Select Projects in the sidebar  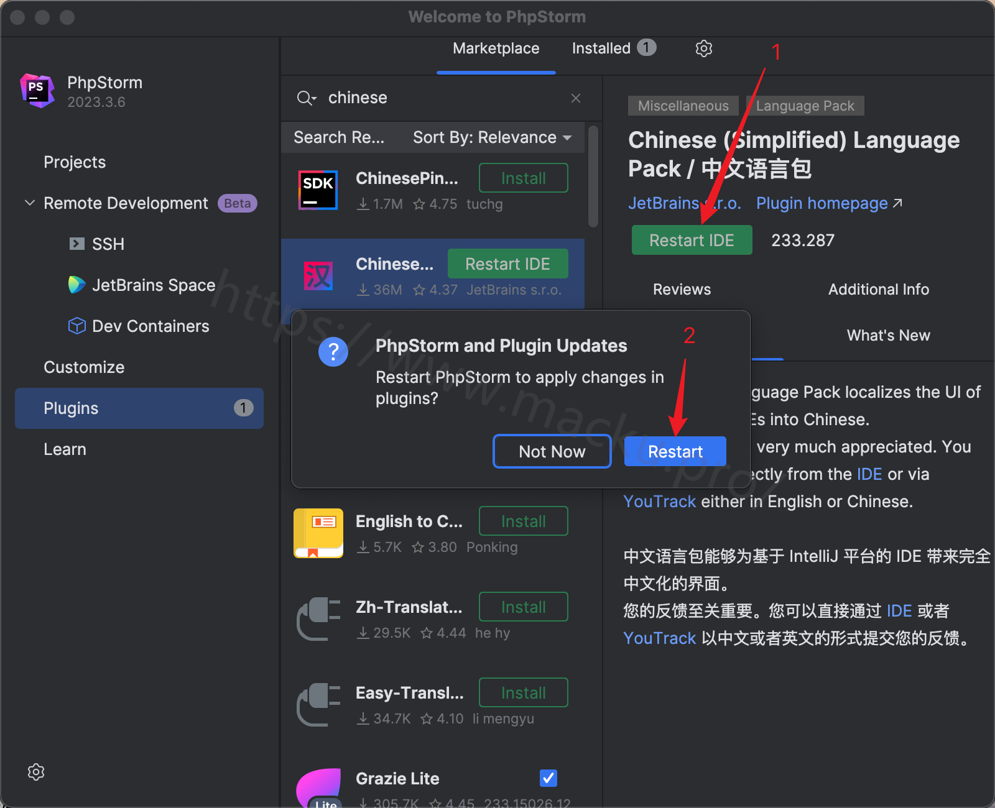(x=75, y=162)
